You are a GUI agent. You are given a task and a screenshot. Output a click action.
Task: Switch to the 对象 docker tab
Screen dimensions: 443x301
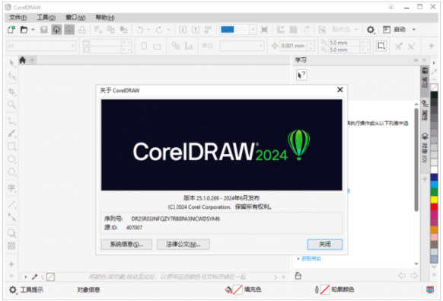(x=425, y=147)
